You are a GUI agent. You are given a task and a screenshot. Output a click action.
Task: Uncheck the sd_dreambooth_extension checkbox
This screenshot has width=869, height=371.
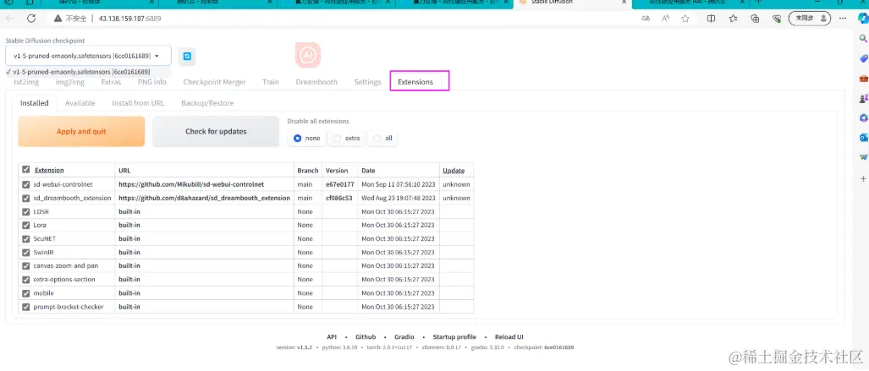(x=26, y=198)
